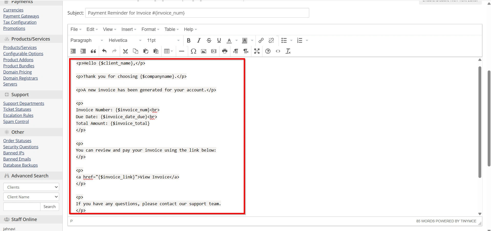The width and height of the screenshot is (491, 231).
Task: Open the Helvetica font family dropdown
Action: (125, 40)
